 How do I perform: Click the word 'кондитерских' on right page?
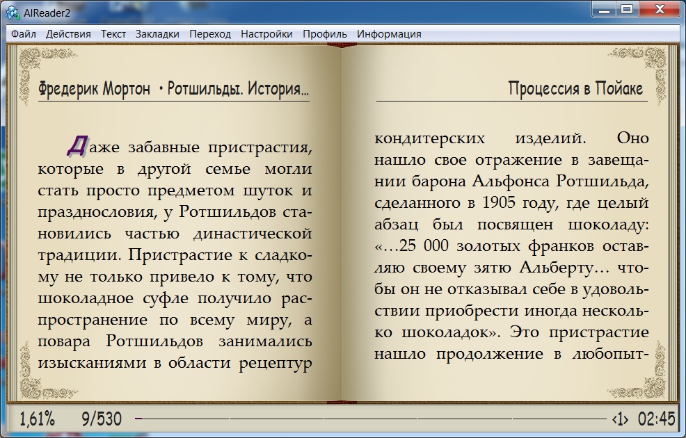430,138
